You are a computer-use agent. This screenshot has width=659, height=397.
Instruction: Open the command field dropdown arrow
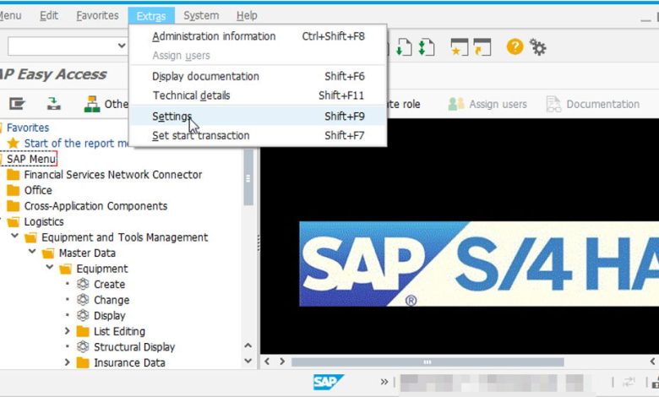[x=122, y=46]
